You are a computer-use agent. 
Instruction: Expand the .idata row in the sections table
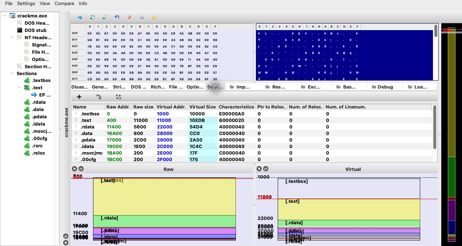76,146
